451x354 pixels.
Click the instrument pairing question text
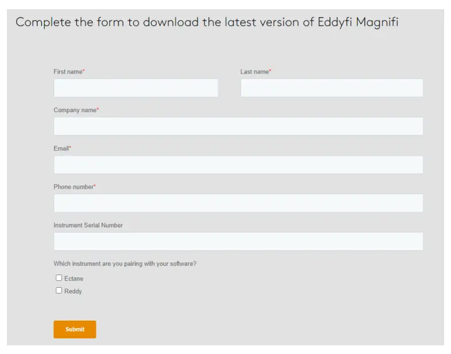coord(125,264)
